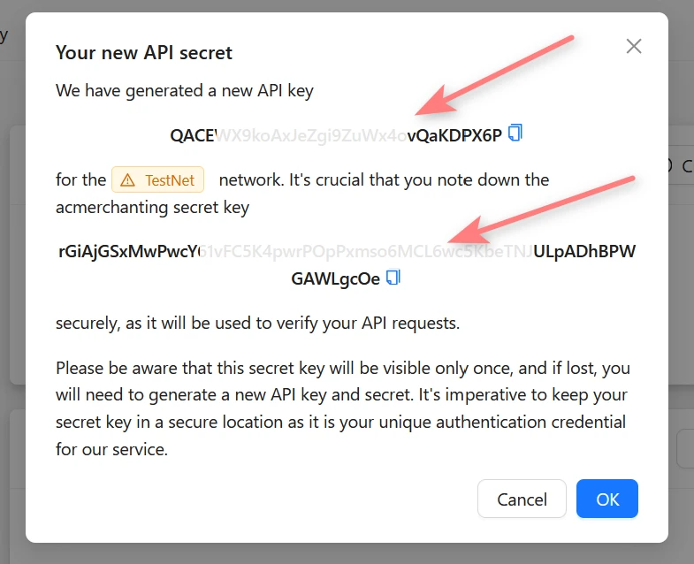The image size is (694, 564).
Task: Select the TestNet network label
Action: pos(158,179)
